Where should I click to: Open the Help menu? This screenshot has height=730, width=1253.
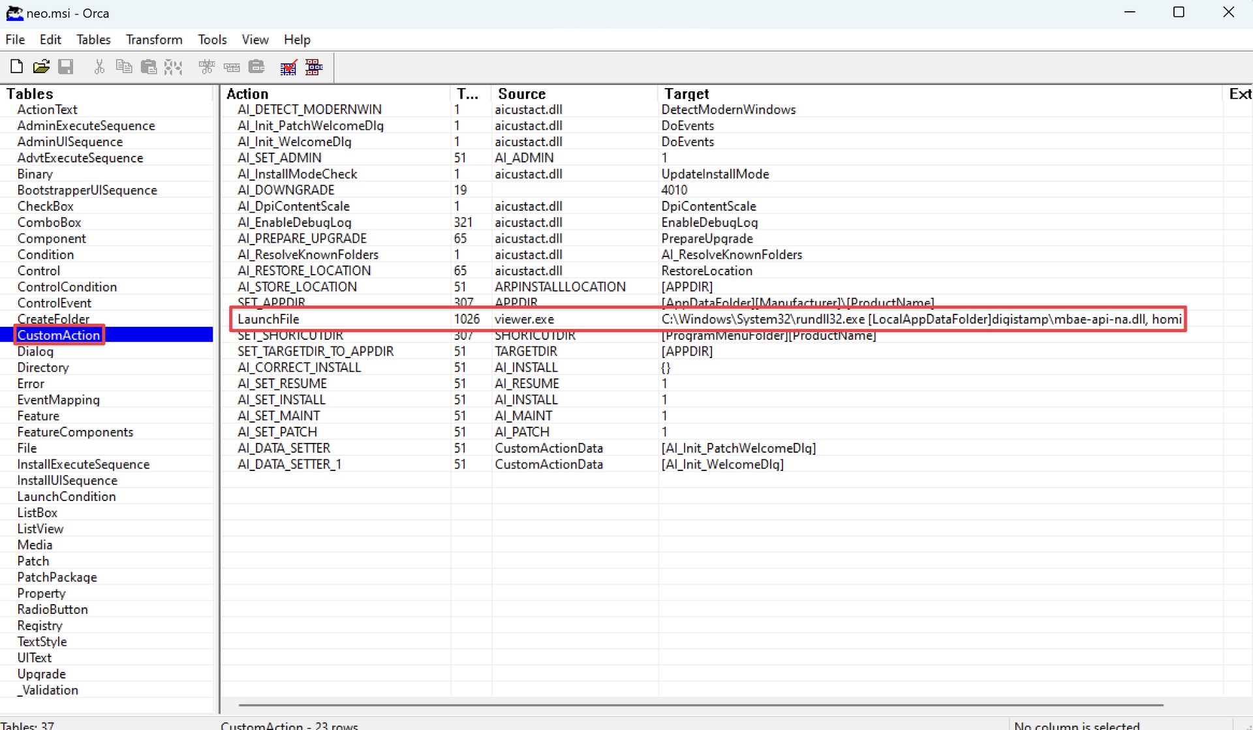(x=297, y=39)
